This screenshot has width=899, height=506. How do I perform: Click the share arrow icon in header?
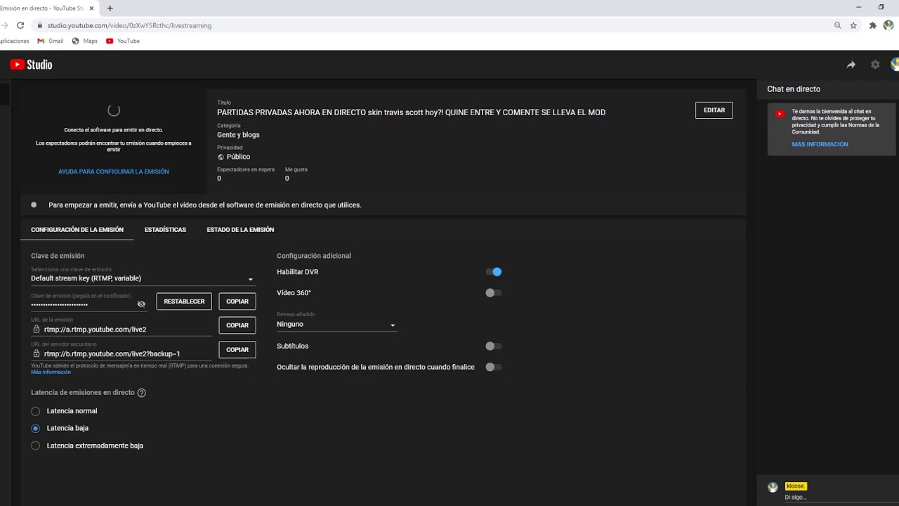[851, 65]
